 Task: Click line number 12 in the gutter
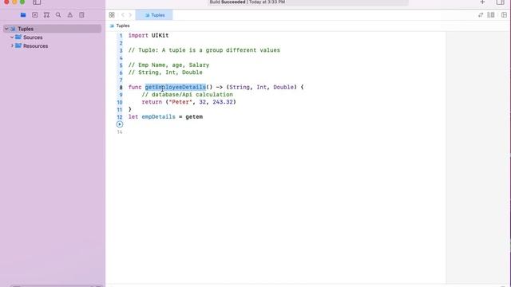pyautogui.click(x=120, y=117)
